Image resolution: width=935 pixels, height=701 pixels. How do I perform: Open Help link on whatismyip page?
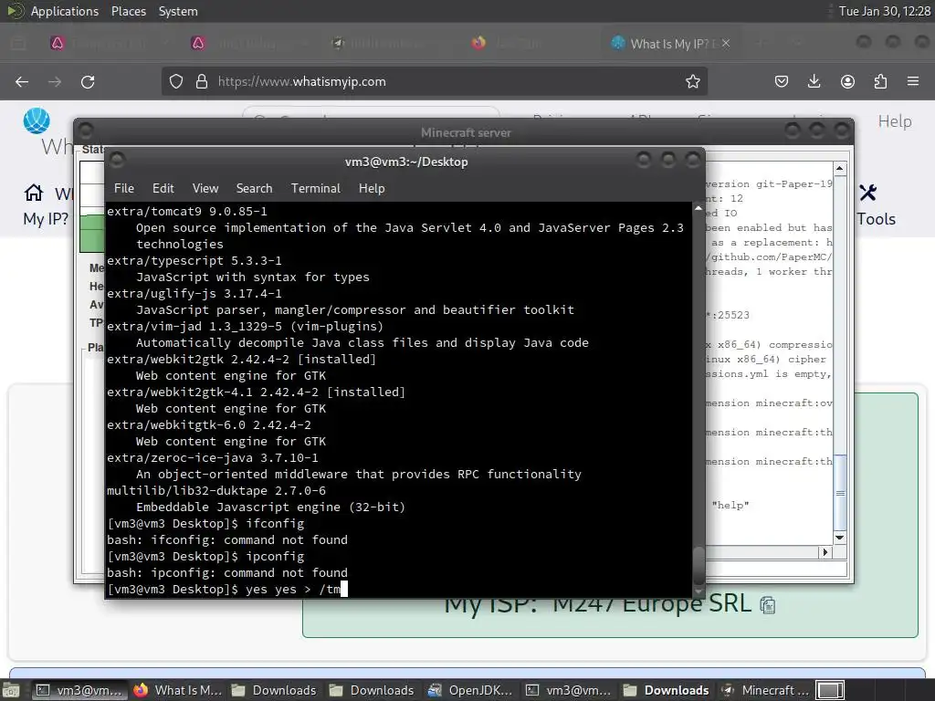tap(895, 121)
